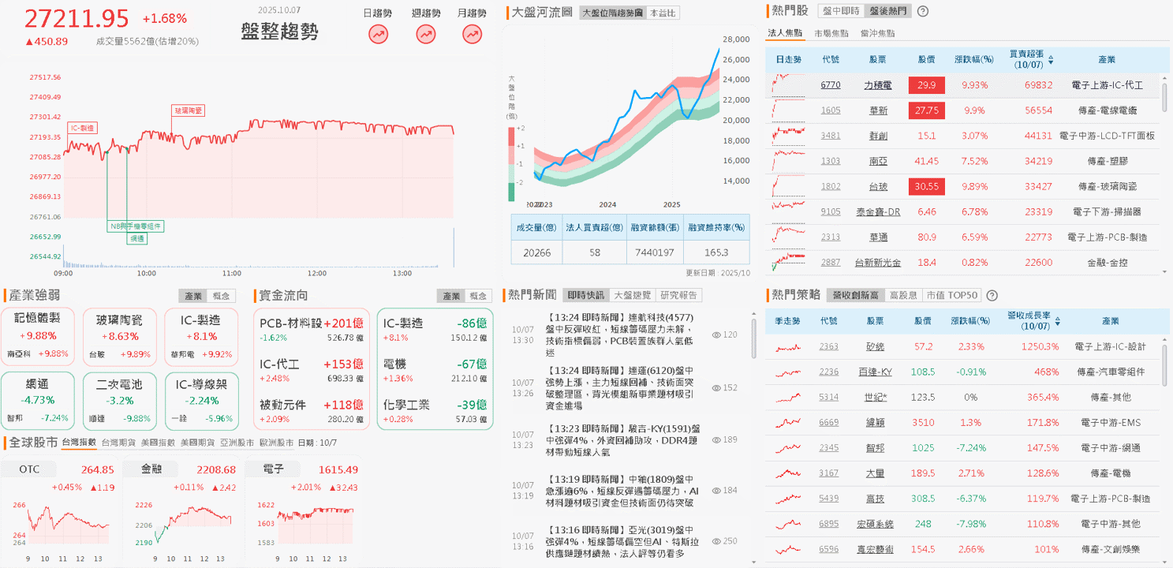Select 大盤位階趨勢圖 in the 大盤河流圖 panel
The width and height of the screenshot is (1173, 568).
[611, 13]
